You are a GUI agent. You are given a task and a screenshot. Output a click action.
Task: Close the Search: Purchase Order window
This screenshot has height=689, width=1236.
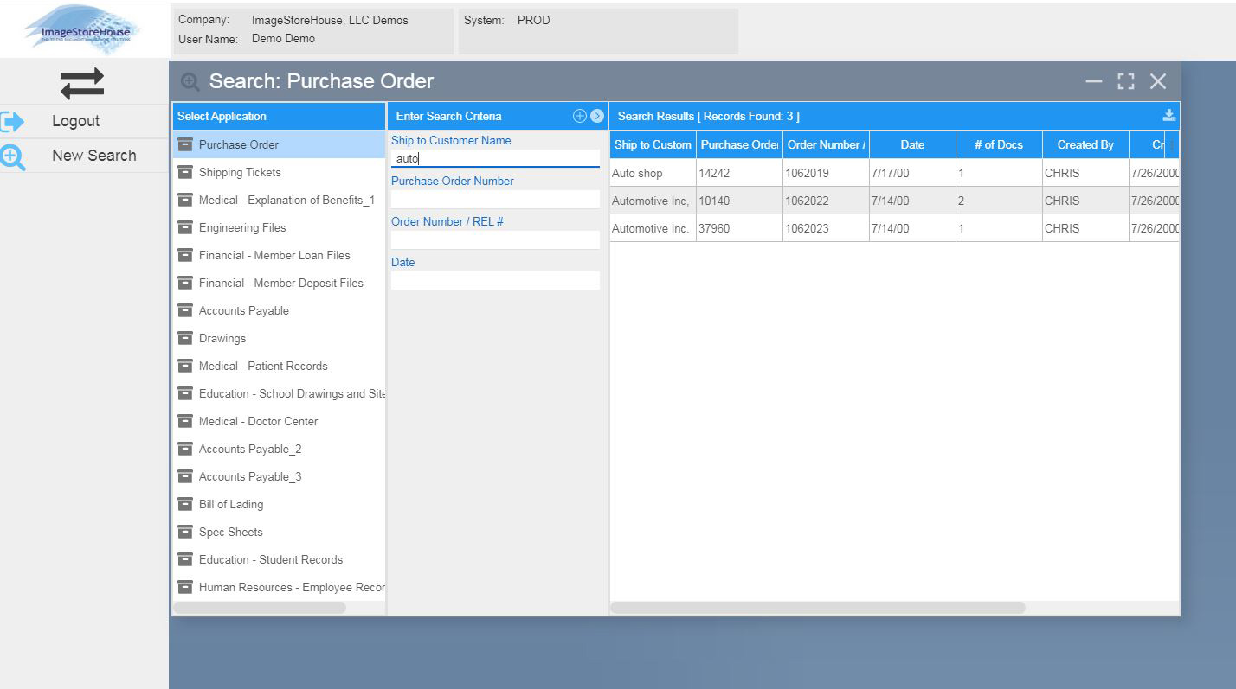pos(1158,81)
